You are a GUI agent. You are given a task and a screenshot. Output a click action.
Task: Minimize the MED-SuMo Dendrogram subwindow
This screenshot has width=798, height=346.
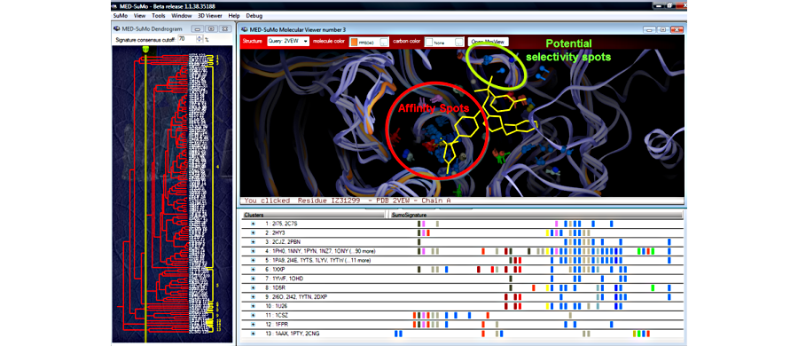[x=199, y=29]
